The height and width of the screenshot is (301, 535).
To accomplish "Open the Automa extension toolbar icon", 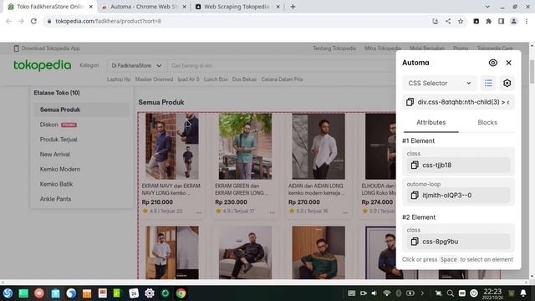I will pos(476,21).
